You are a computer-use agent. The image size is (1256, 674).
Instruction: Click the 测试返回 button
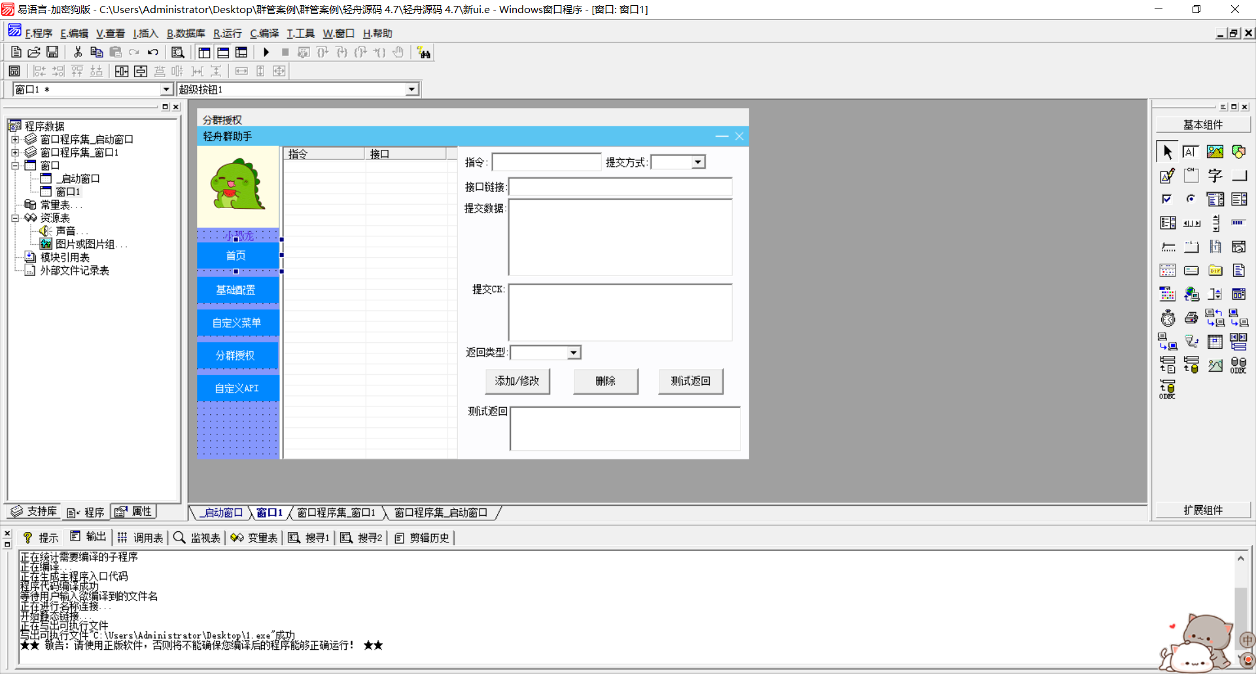tap(690, 381)
